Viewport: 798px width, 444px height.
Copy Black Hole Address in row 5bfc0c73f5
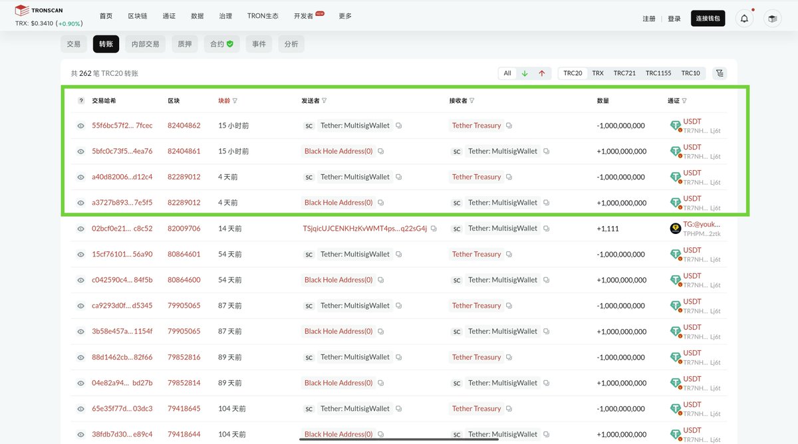pyautogui.click(x=380, y=152)
